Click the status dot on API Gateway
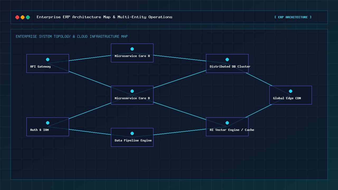The image size is (338, 190). (x=48, y=59)
